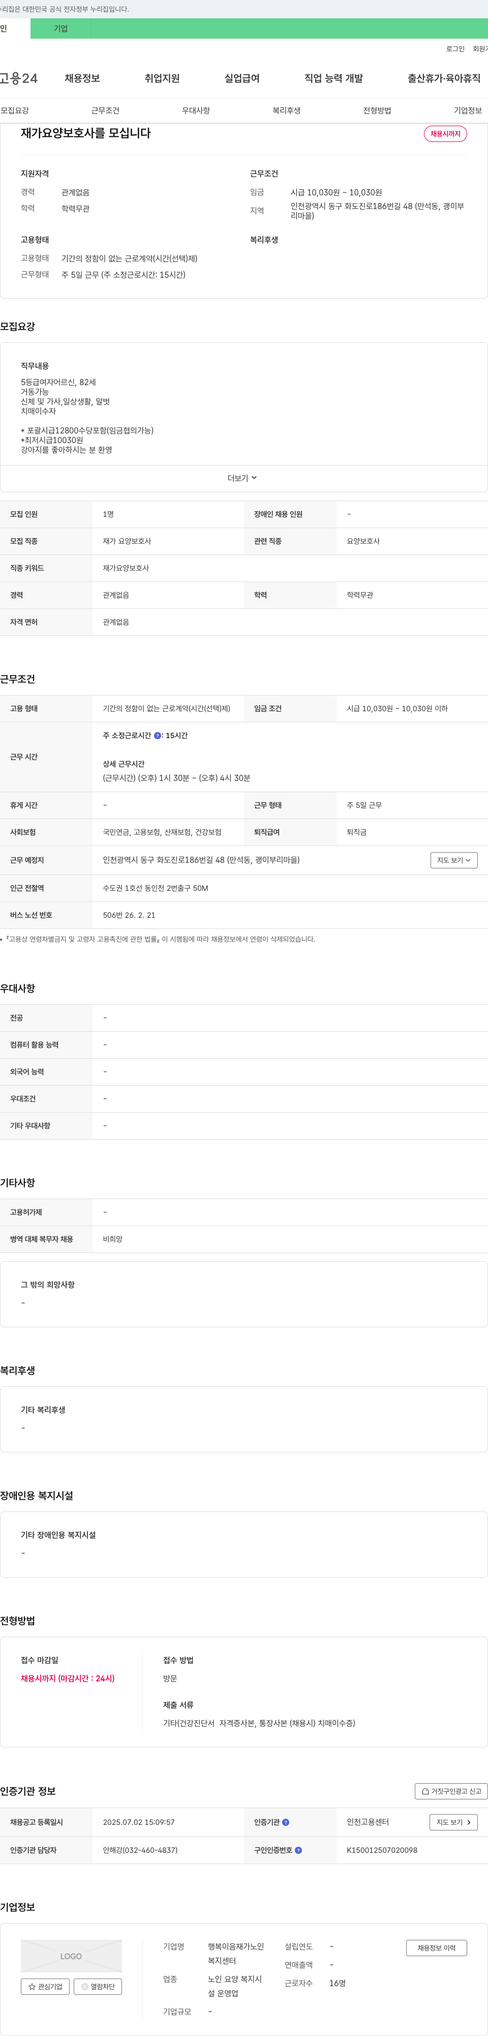Click help icon next to 구인인증번호

[298, 1850]
